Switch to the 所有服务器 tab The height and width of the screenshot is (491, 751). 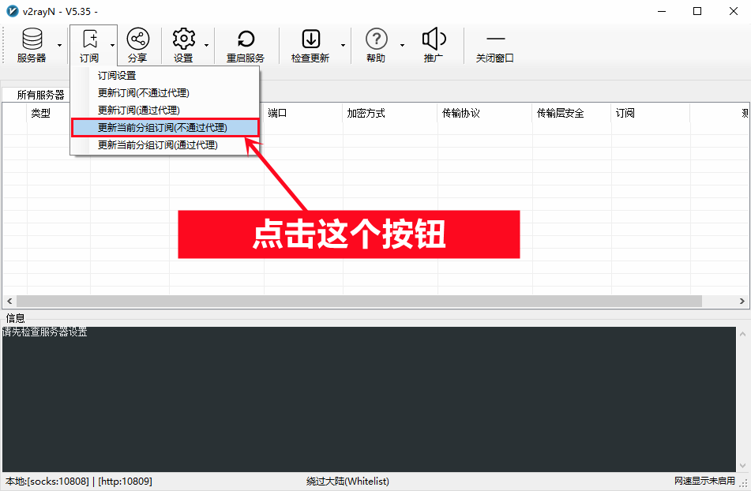pos(41,95)
